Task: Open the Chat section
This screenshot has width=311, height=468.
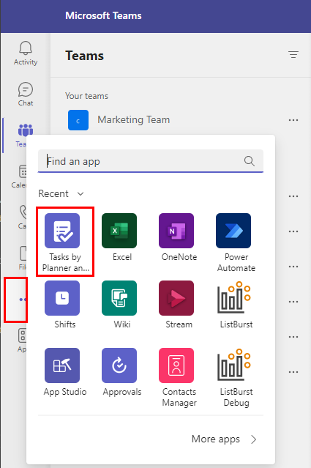Action: (26, 94)
